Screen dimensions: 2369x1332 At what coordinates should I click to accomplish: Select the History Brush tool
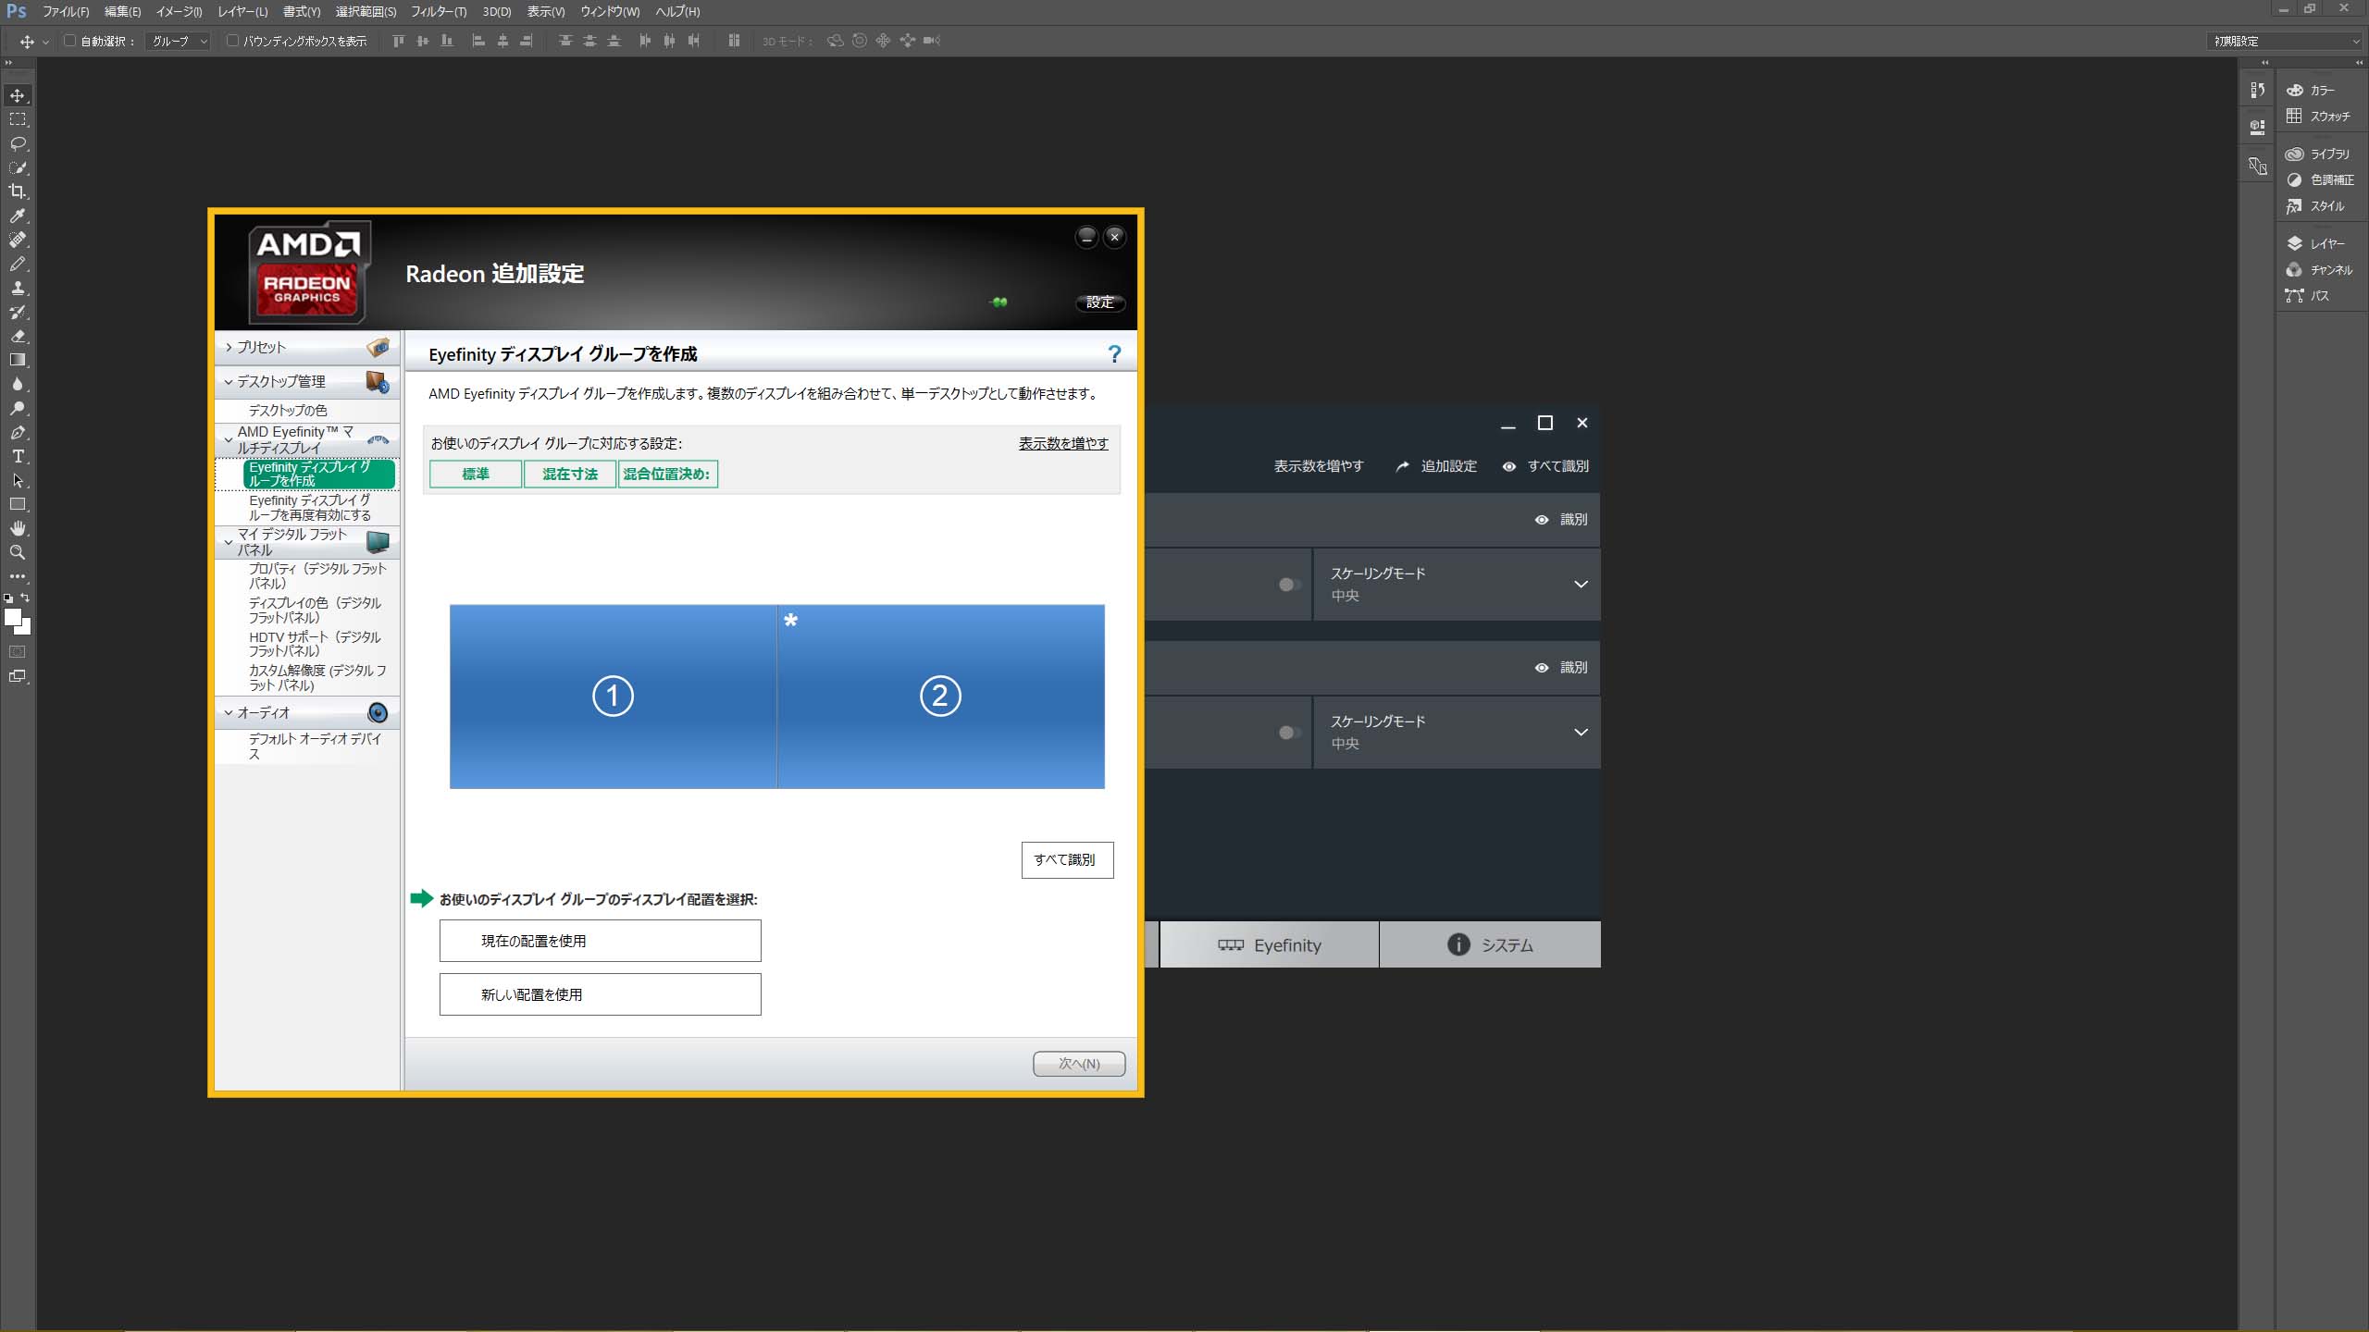pos(18,312)
